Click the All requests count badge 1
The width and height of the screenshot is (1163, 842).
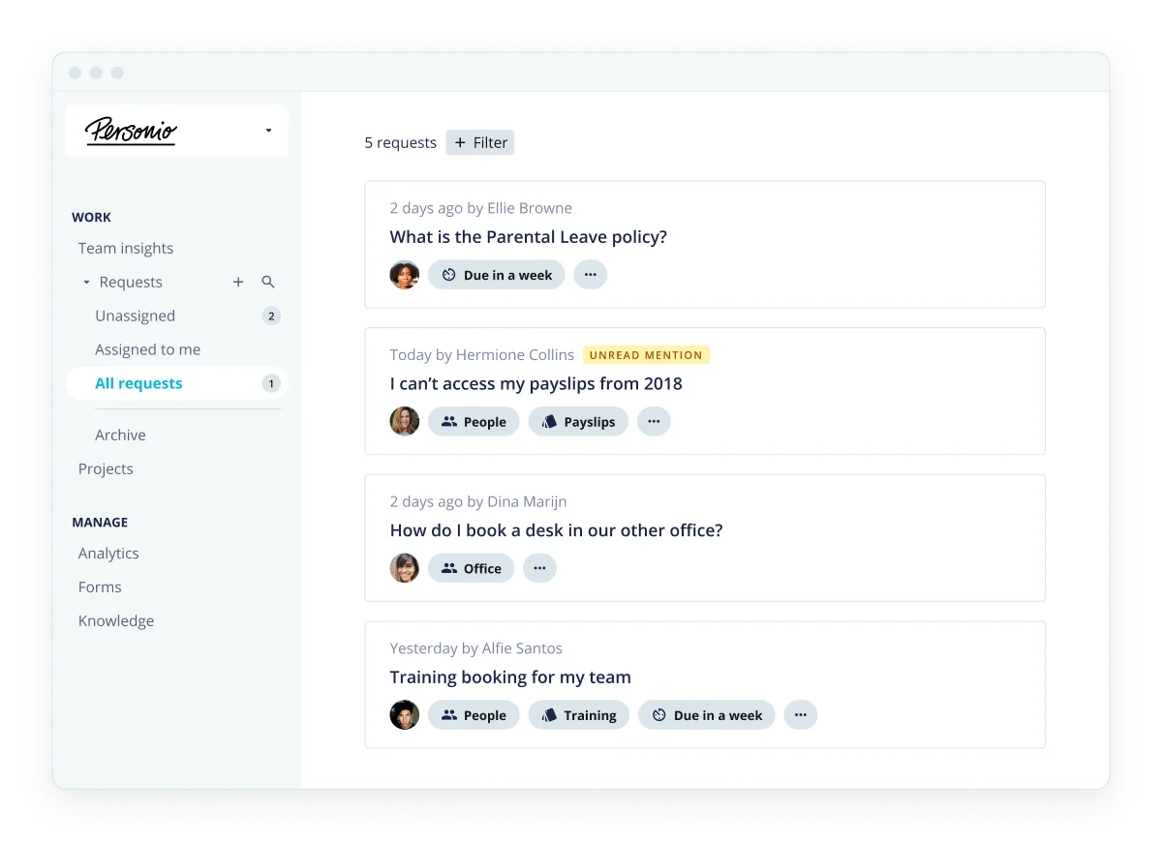pyautogui.click(x=271, y=383)
